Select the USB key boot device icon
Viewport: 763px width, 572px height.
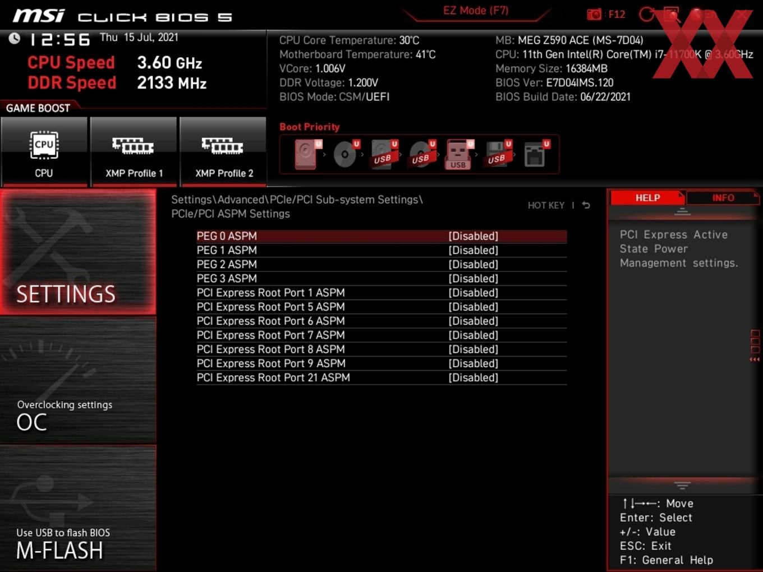(x=459, y=154)
